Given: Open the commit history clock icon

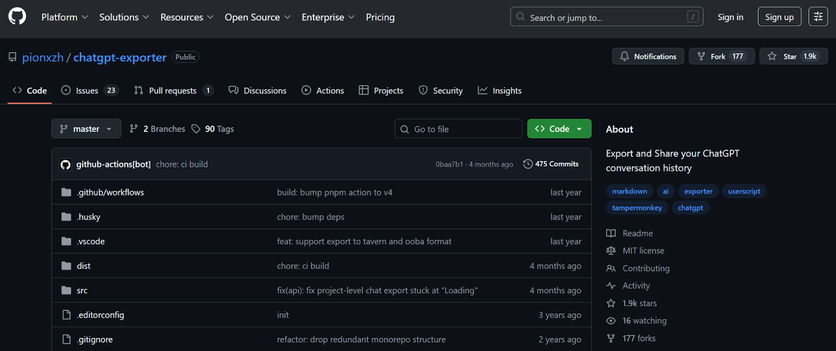Looking at the screenshot, I should (x=528, y=164).
